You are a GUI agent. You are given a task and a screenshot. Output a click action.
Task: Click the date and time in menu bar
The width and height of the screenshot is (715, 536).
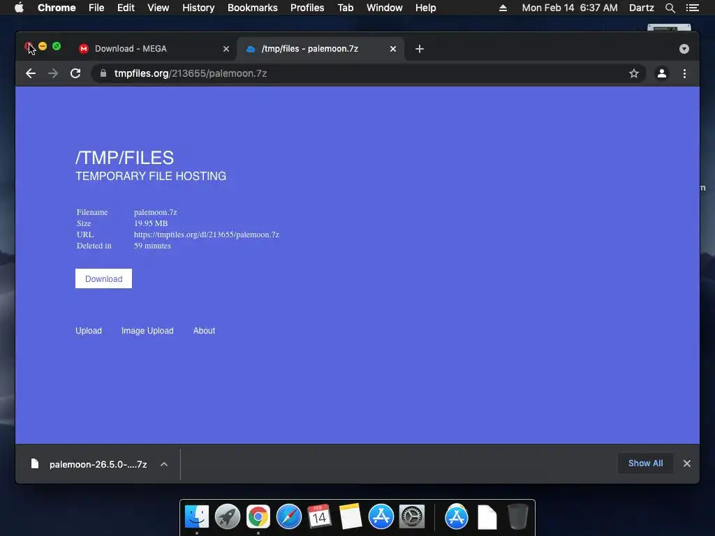tap(570, 8)
